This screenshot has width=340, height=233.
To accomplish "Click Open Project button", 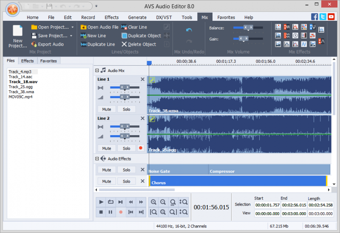I will pyautogui.click(x=50, y=27).
